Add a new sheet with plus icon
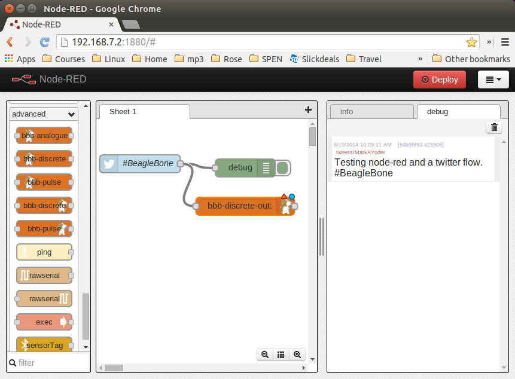Viewport: 515px width, 379px height. 309,109
